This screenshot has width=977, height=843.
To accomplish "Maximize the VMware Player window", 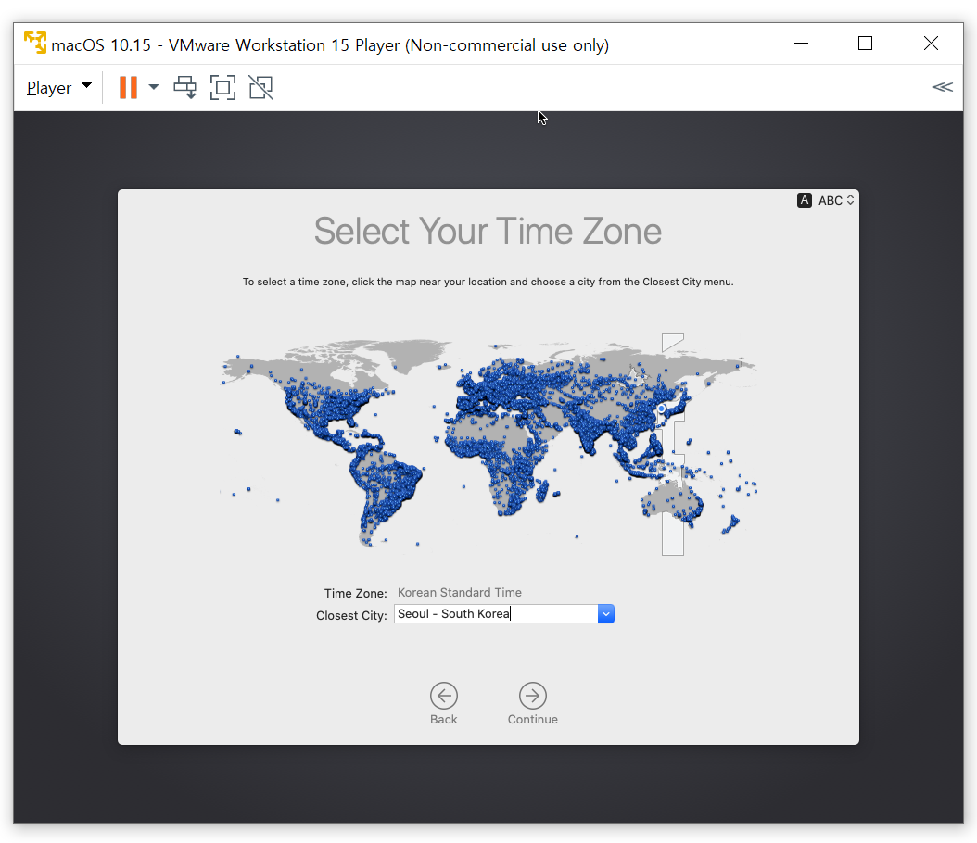I will (x=865, y=44).
